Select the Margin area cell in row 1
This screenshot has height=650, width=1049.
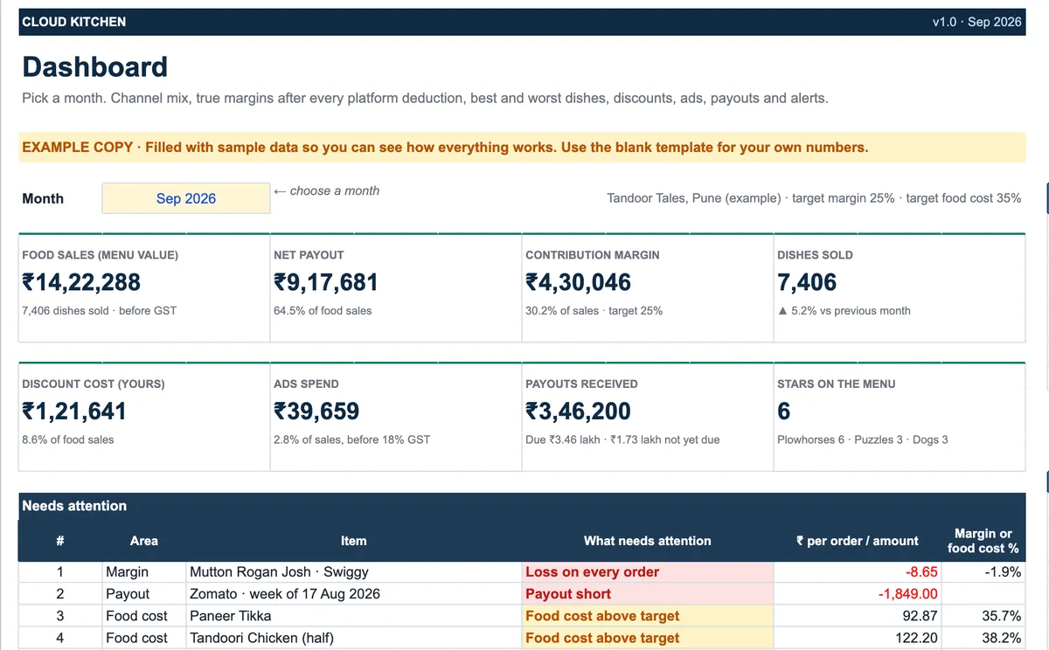click(x=144, y=572)
